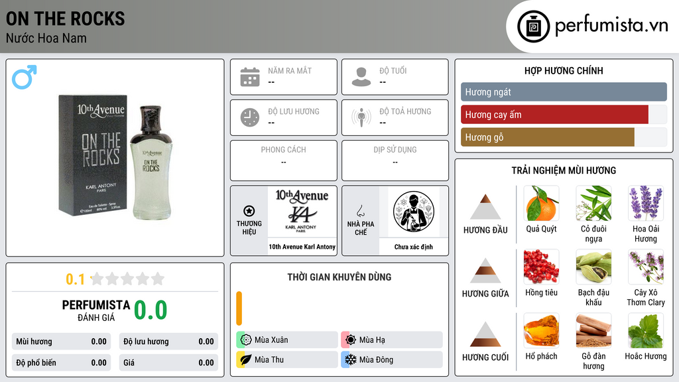The height and width of the screenshot is (382, 679).
Task: Click the nose icon for Nhà pha chế
Action: [360, 211]
